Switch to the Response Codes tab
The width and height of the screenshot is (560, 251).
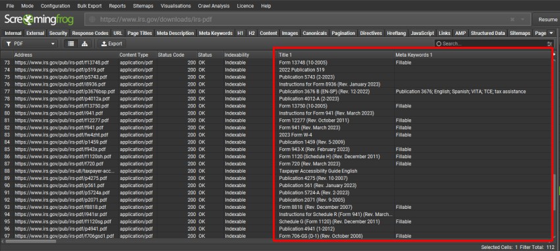pyautogui.click(x=90, y=33)
